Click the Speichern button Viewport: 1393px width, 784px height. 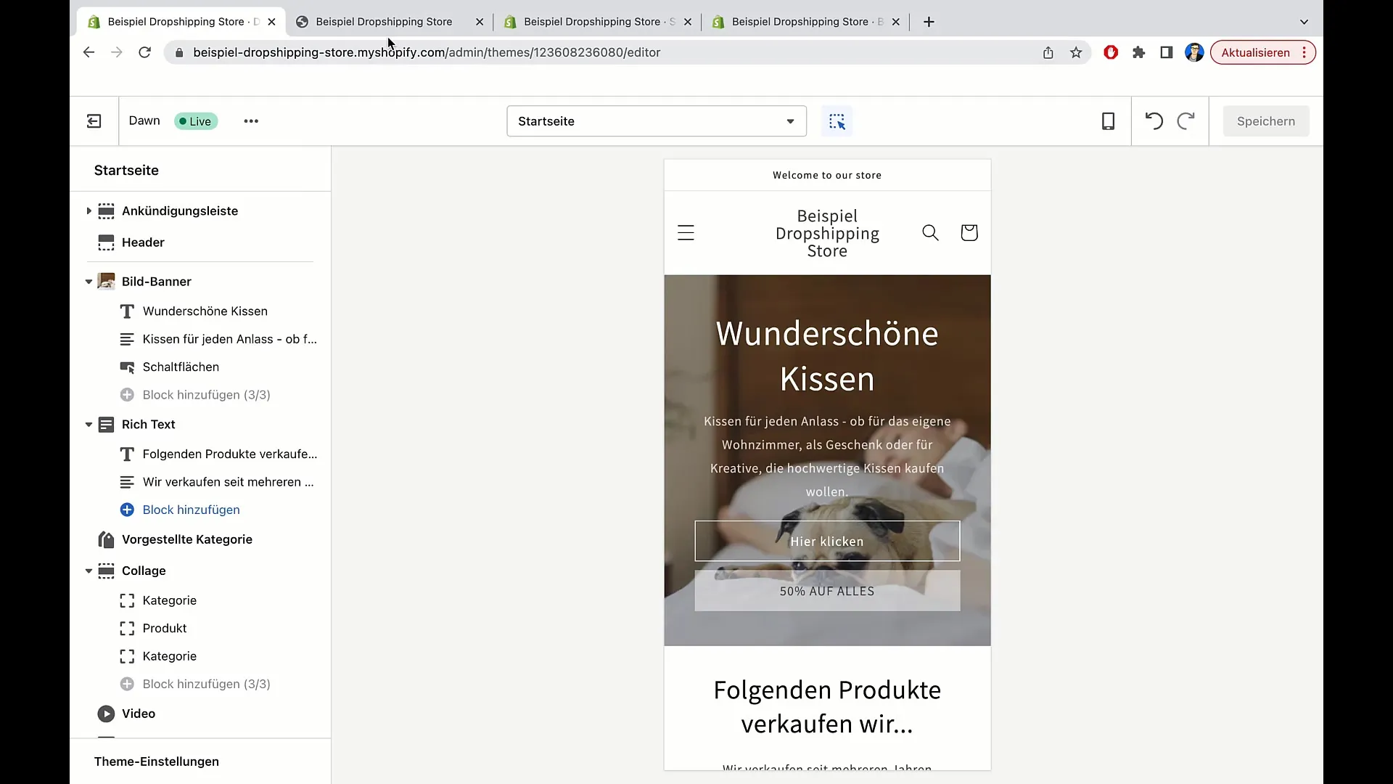pyautogui.click(x=1265, y=120)
